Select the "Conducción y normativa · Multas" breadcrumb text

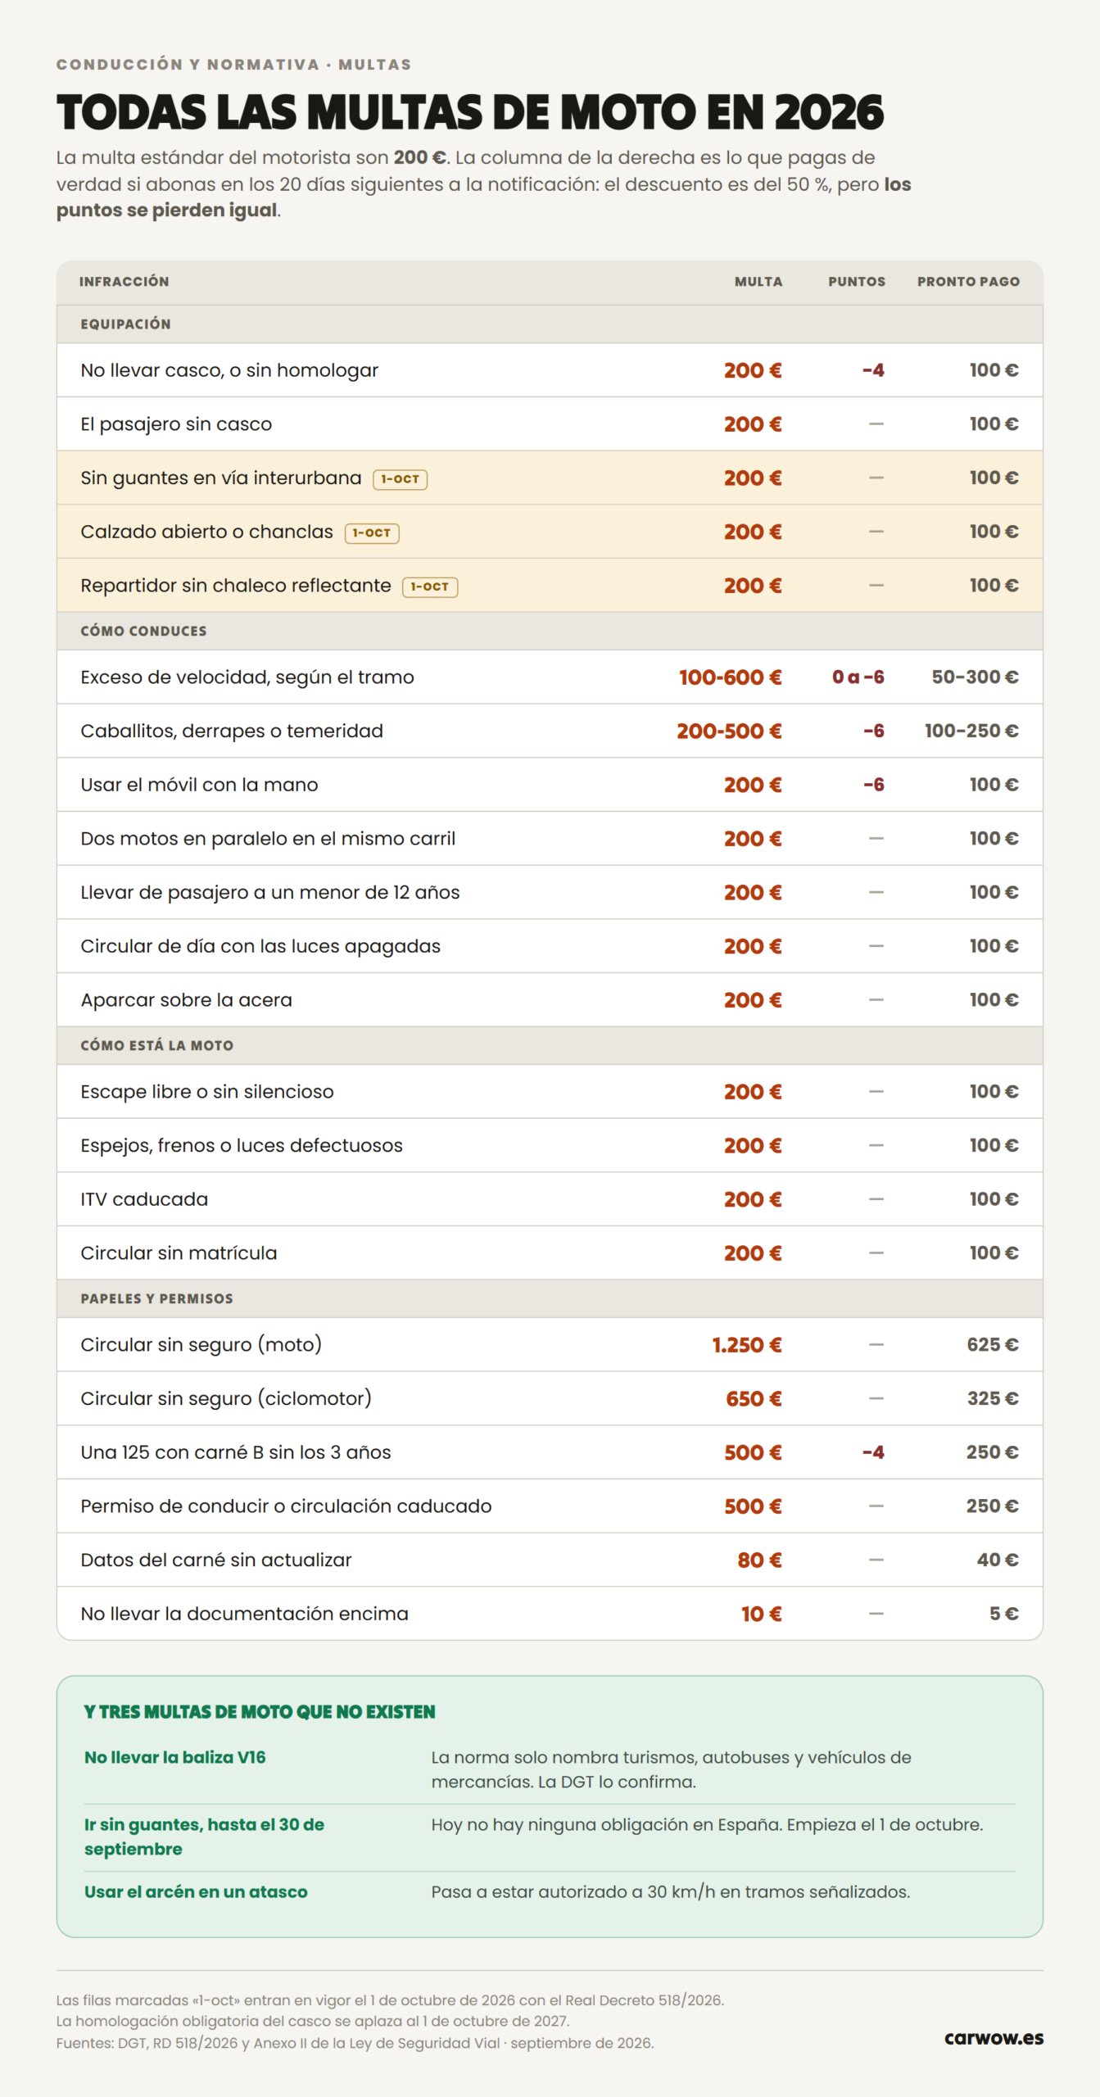(234, 65)
